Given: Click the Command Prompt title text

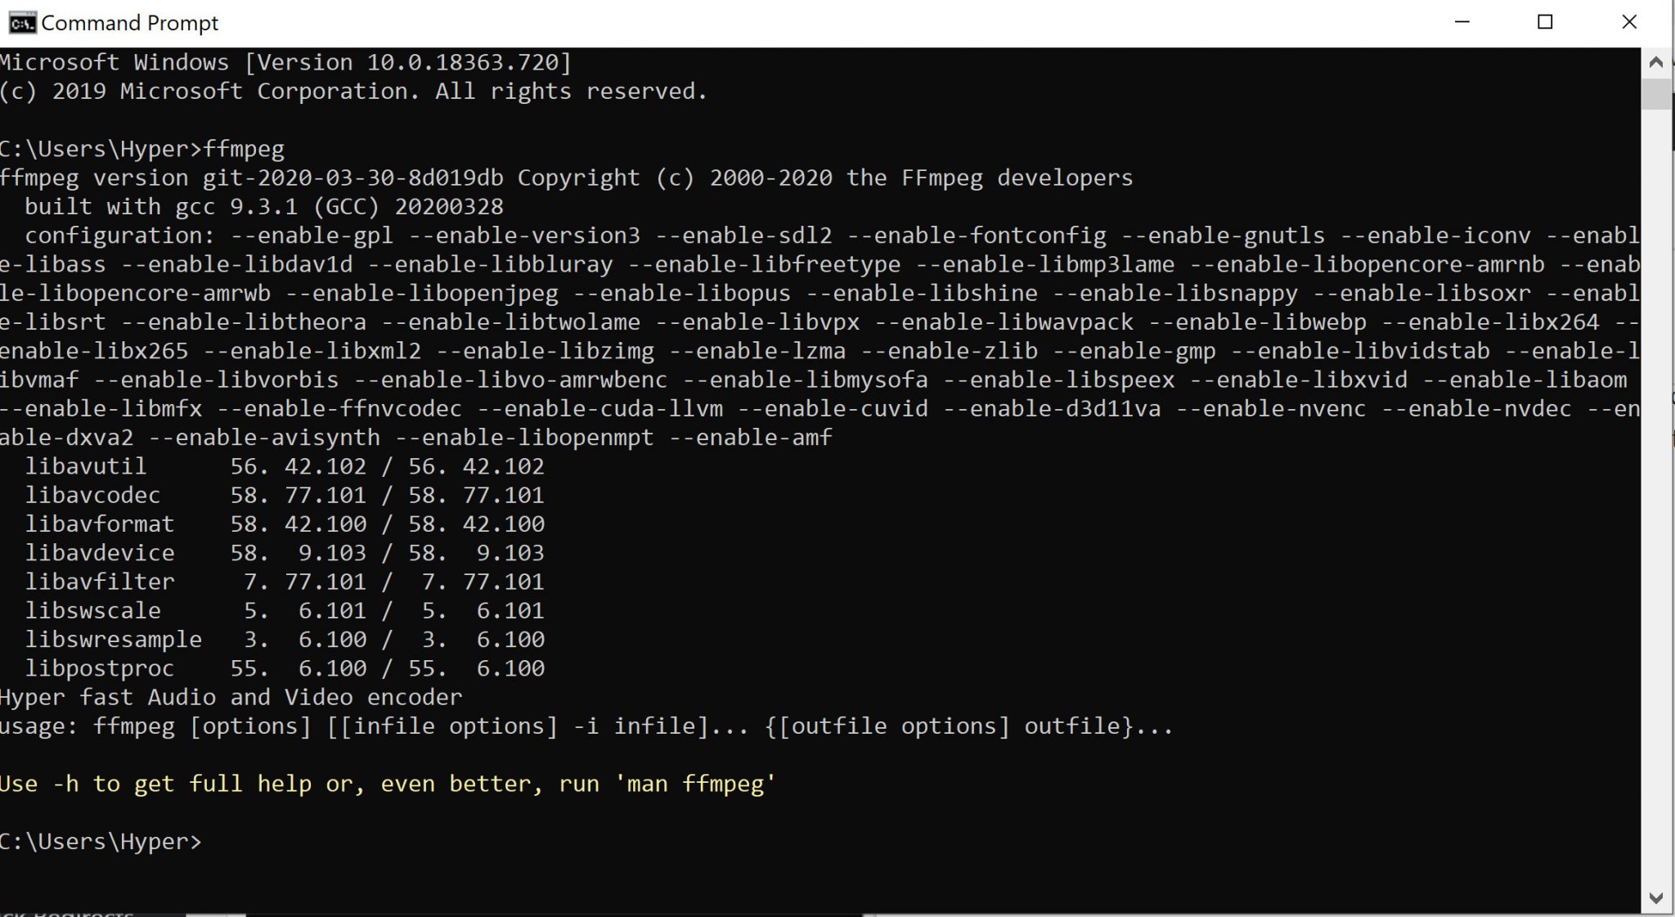Looking at the screenshot, I should tap(129, 23).
